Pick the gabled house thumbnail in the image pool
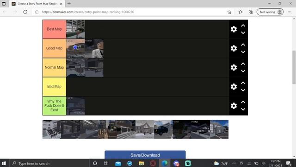The image size is (296, 167). point(145,129)
